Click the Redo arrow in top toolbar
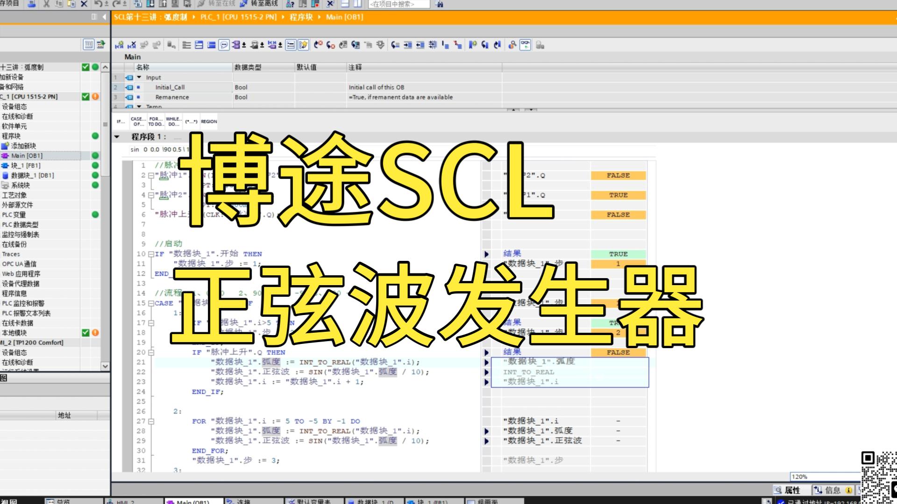The width and height of the screenshot is (897, 504). 117,4
